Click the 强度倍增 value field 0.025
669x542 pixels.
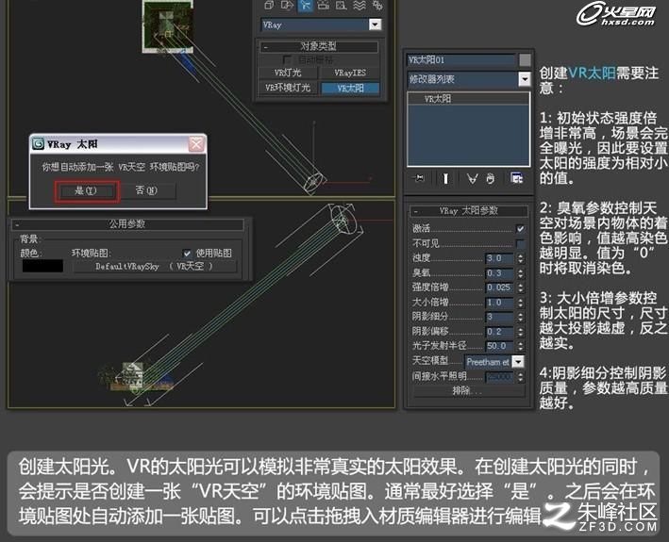500,287
